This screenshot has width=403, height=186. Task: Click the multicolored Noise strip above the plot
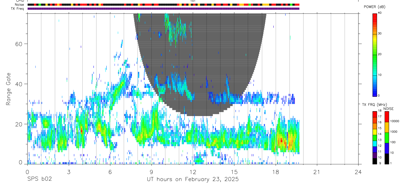coord(163,5)
